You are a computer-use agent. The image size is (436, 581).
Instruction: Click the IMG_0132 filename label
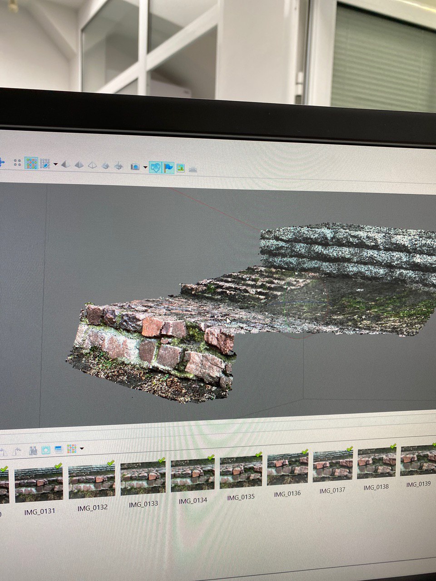(x=92, y=507)
